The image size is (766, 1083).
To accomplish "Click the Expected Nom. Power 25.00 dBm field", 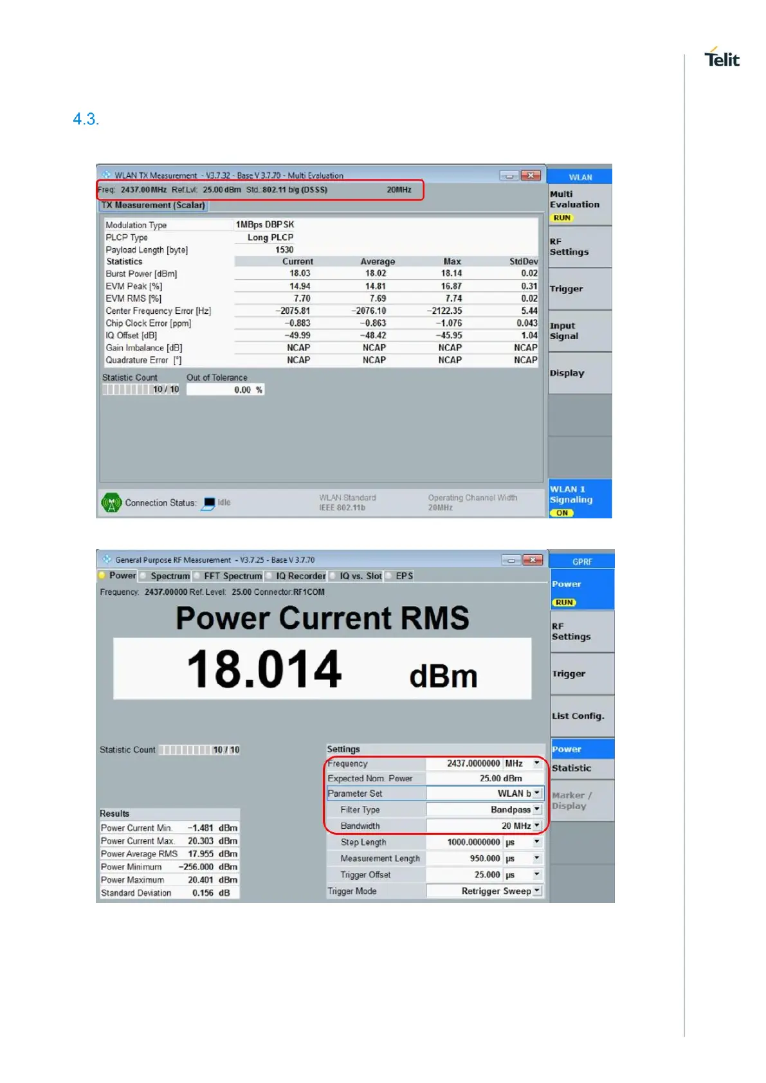I will [x=484, y=778].
